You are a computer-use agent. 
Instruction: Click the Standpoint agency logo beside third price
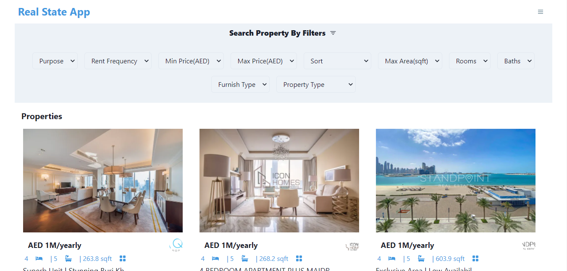click(528, 245)
